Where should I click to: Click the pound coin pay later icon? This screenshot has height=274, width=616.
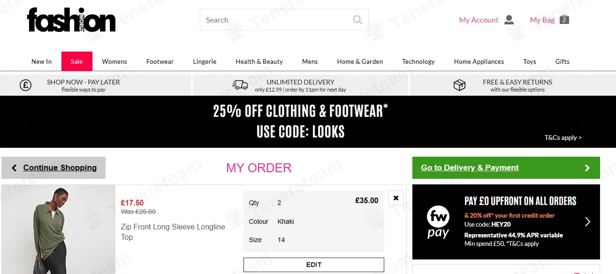[25, 85]
